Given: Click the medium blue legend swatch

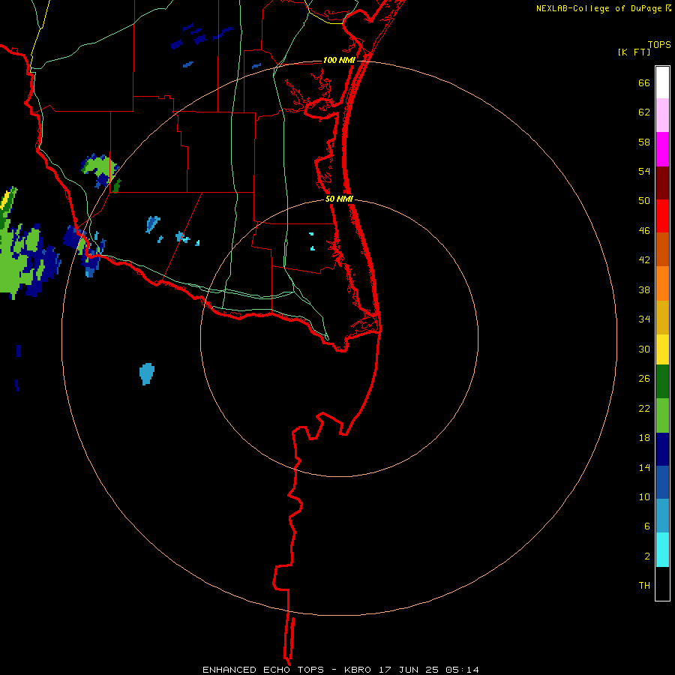Looking at the screenshot, I should click(662, 482).
